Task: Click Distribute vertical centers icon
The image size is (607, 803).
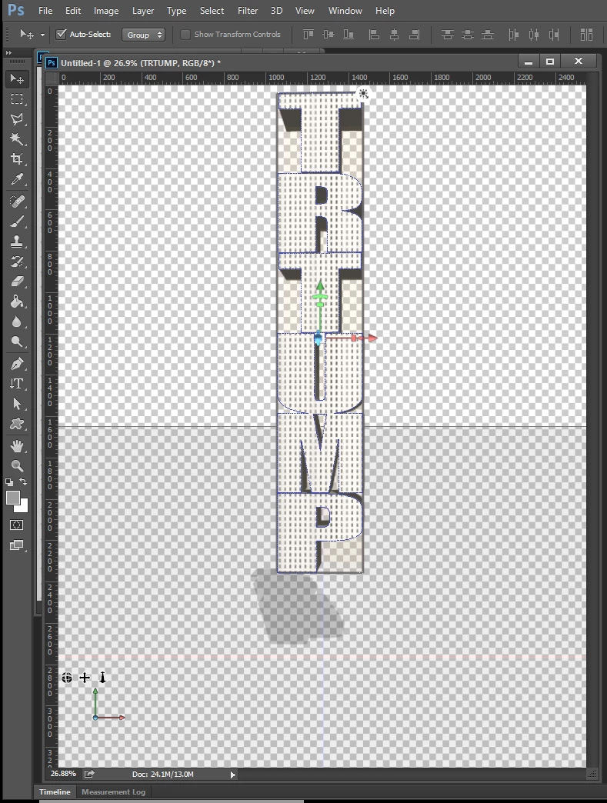Action: click(468, 35)
